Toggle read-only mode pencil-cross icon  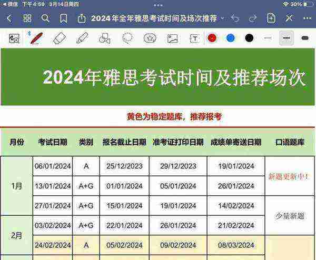click(289, 18)
